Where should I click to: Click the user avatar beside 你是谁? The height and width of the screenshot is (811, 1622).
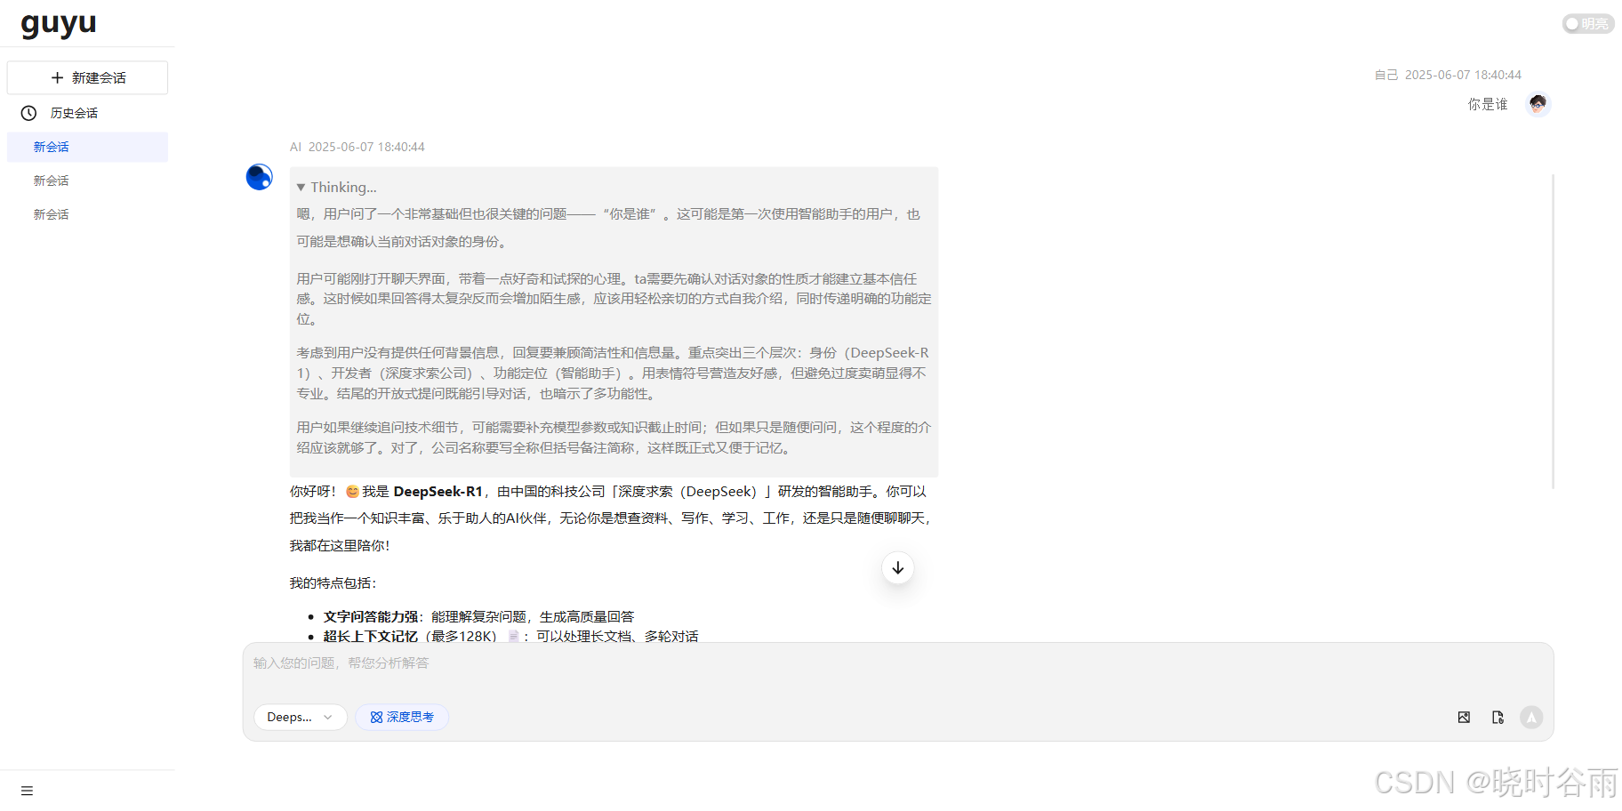coord(1538,104)
